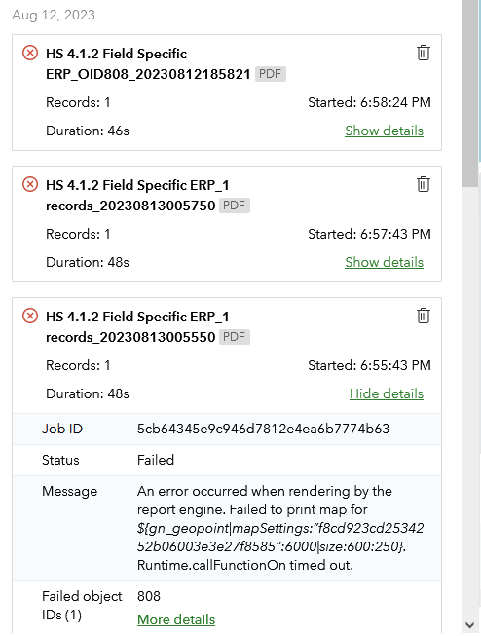Click the red failed icon on ERP_OID808 job
Image resolution: width=481 pixels, height=636 pixels.
click(30, 53)
